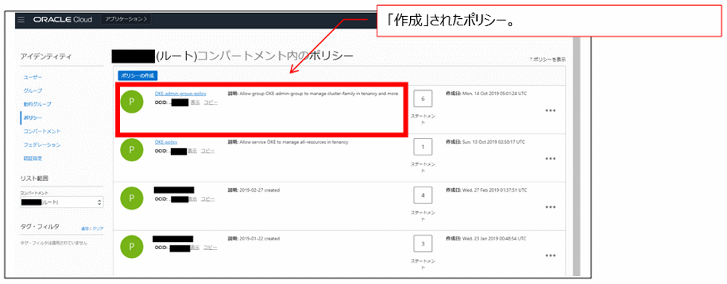Screen dimensions: 727x284
Task: Click the OKE-admin-group-policy green P icon
Action: (132, 102)
